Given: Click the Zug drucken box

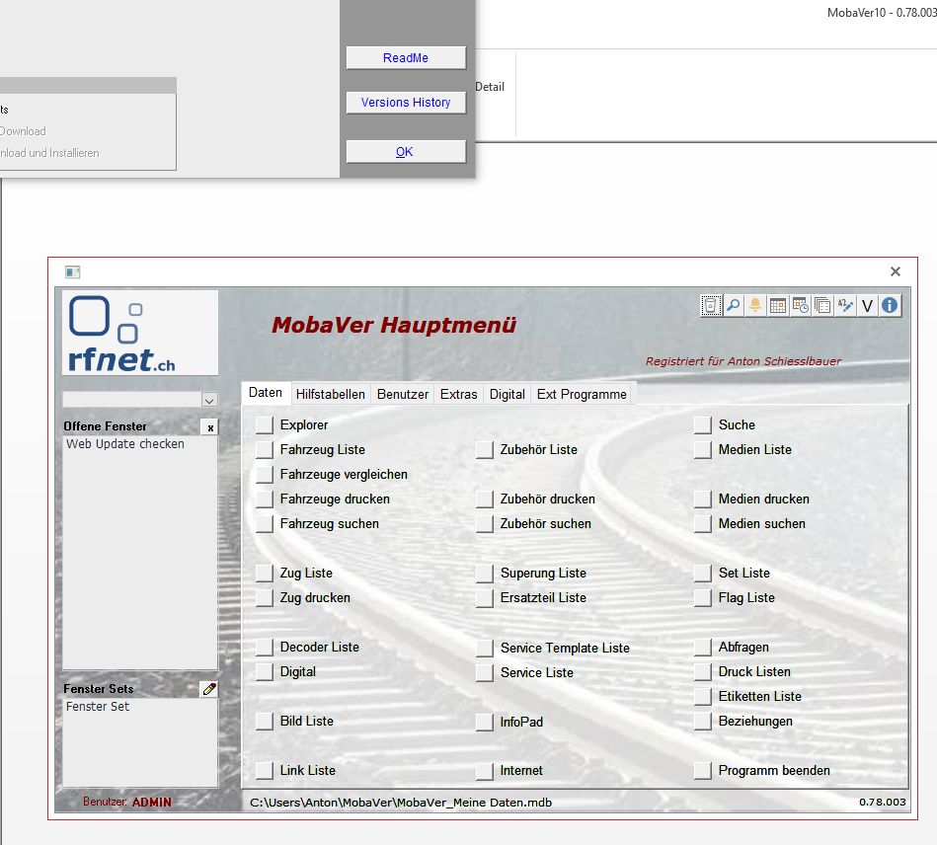Looking at the screenshot, I should 265,597.
